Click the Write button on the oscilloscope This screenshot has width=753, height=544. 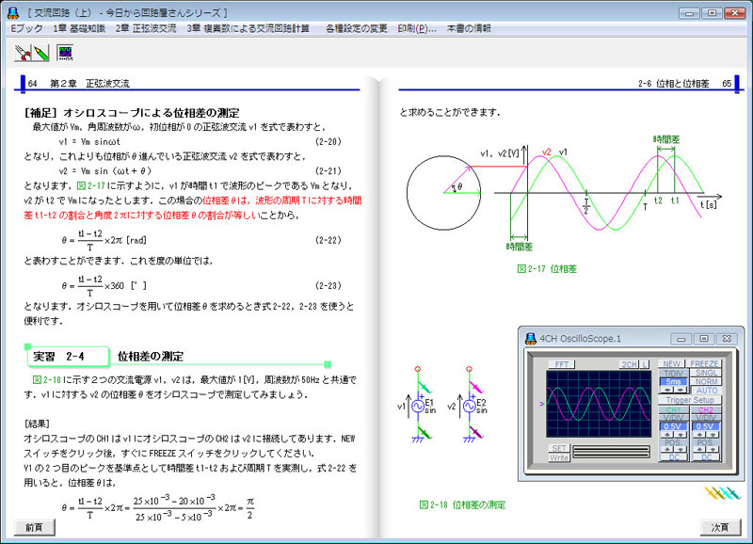[559, 457]
